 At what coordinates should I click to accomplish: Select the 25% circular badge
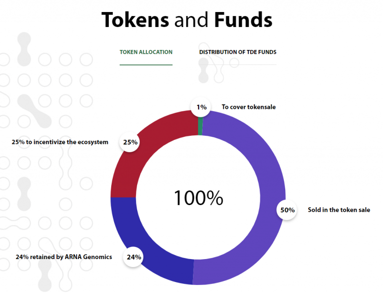130,142
